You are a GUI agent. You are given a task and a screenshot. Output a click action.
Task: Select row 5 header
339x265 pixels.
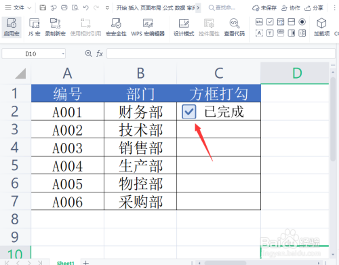(x=15, y=165)
